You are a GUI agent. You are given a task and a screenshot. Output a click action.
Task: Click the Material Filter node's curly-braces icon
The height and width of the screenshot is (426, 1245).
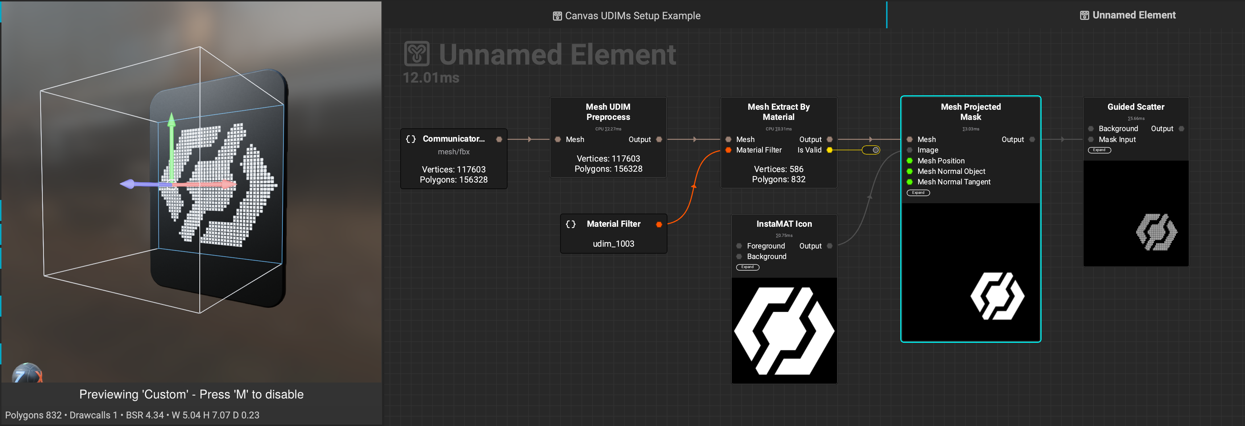coord(571,224)
